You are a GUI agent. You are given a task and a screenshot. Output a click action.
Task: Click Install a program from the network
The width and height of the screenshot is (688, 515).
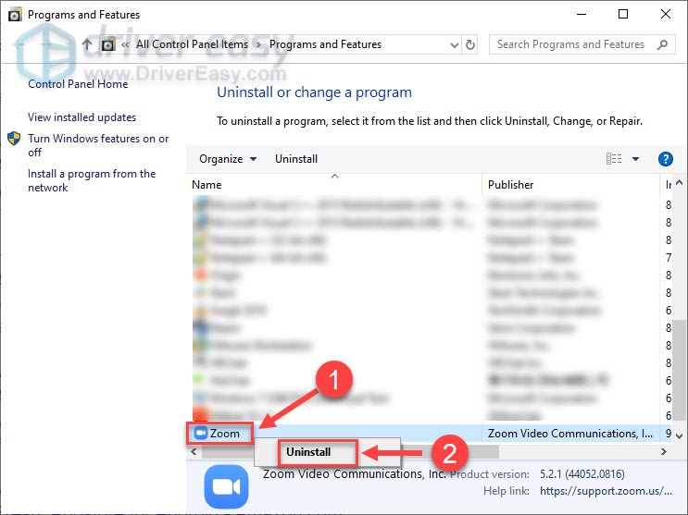coord(91,180)
